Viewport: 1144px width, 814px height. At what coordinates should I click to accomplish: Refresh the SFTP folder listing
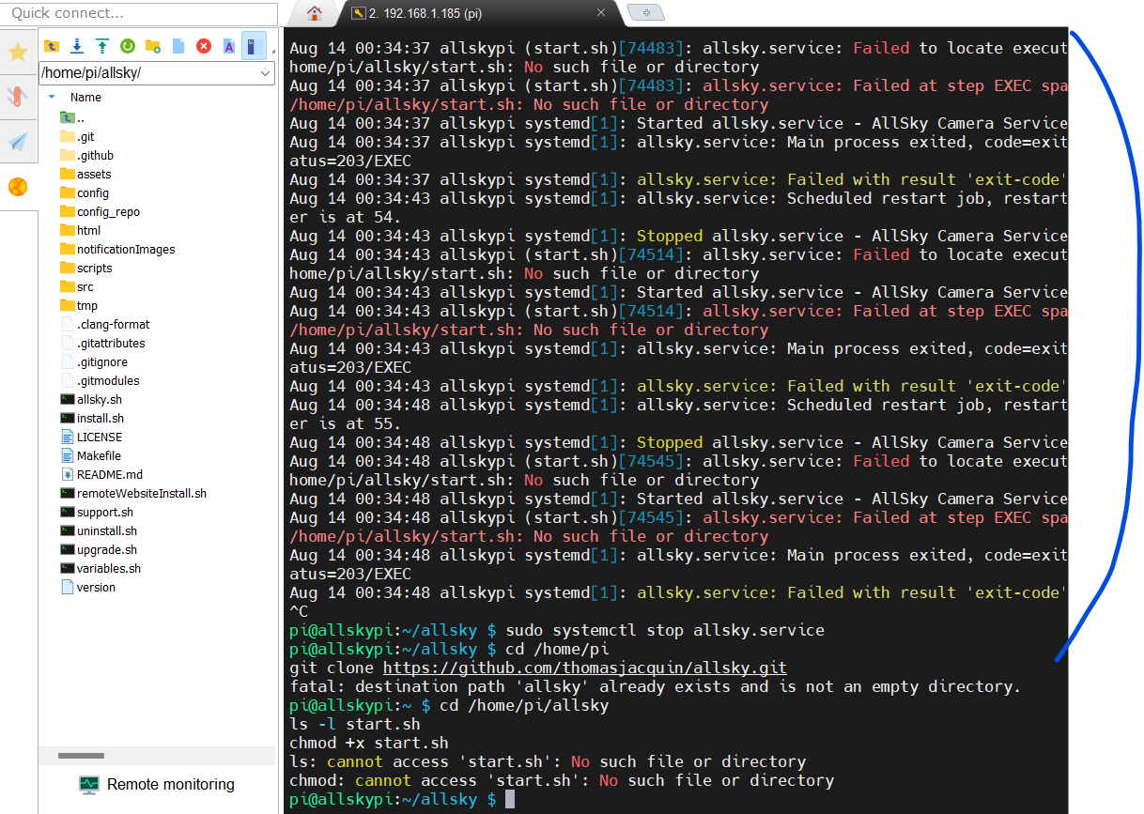128,45
